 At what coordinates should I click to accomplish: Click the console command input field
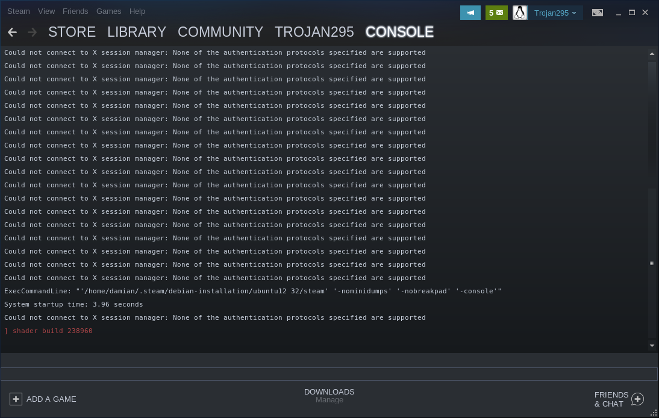tap(329, 374)
